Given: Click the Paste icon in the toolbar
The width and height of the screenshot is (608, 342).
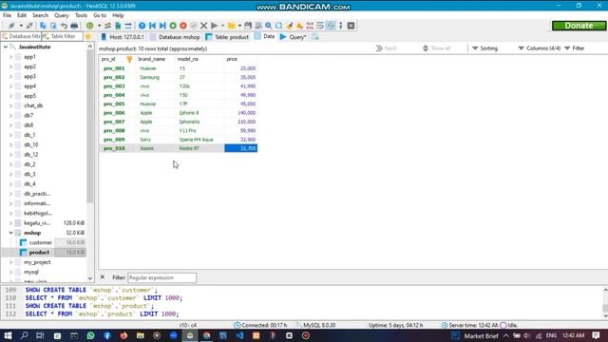Looking at the screenshot, I should [53, 26].
